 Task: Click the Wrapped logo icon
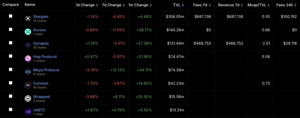(28, 99)
